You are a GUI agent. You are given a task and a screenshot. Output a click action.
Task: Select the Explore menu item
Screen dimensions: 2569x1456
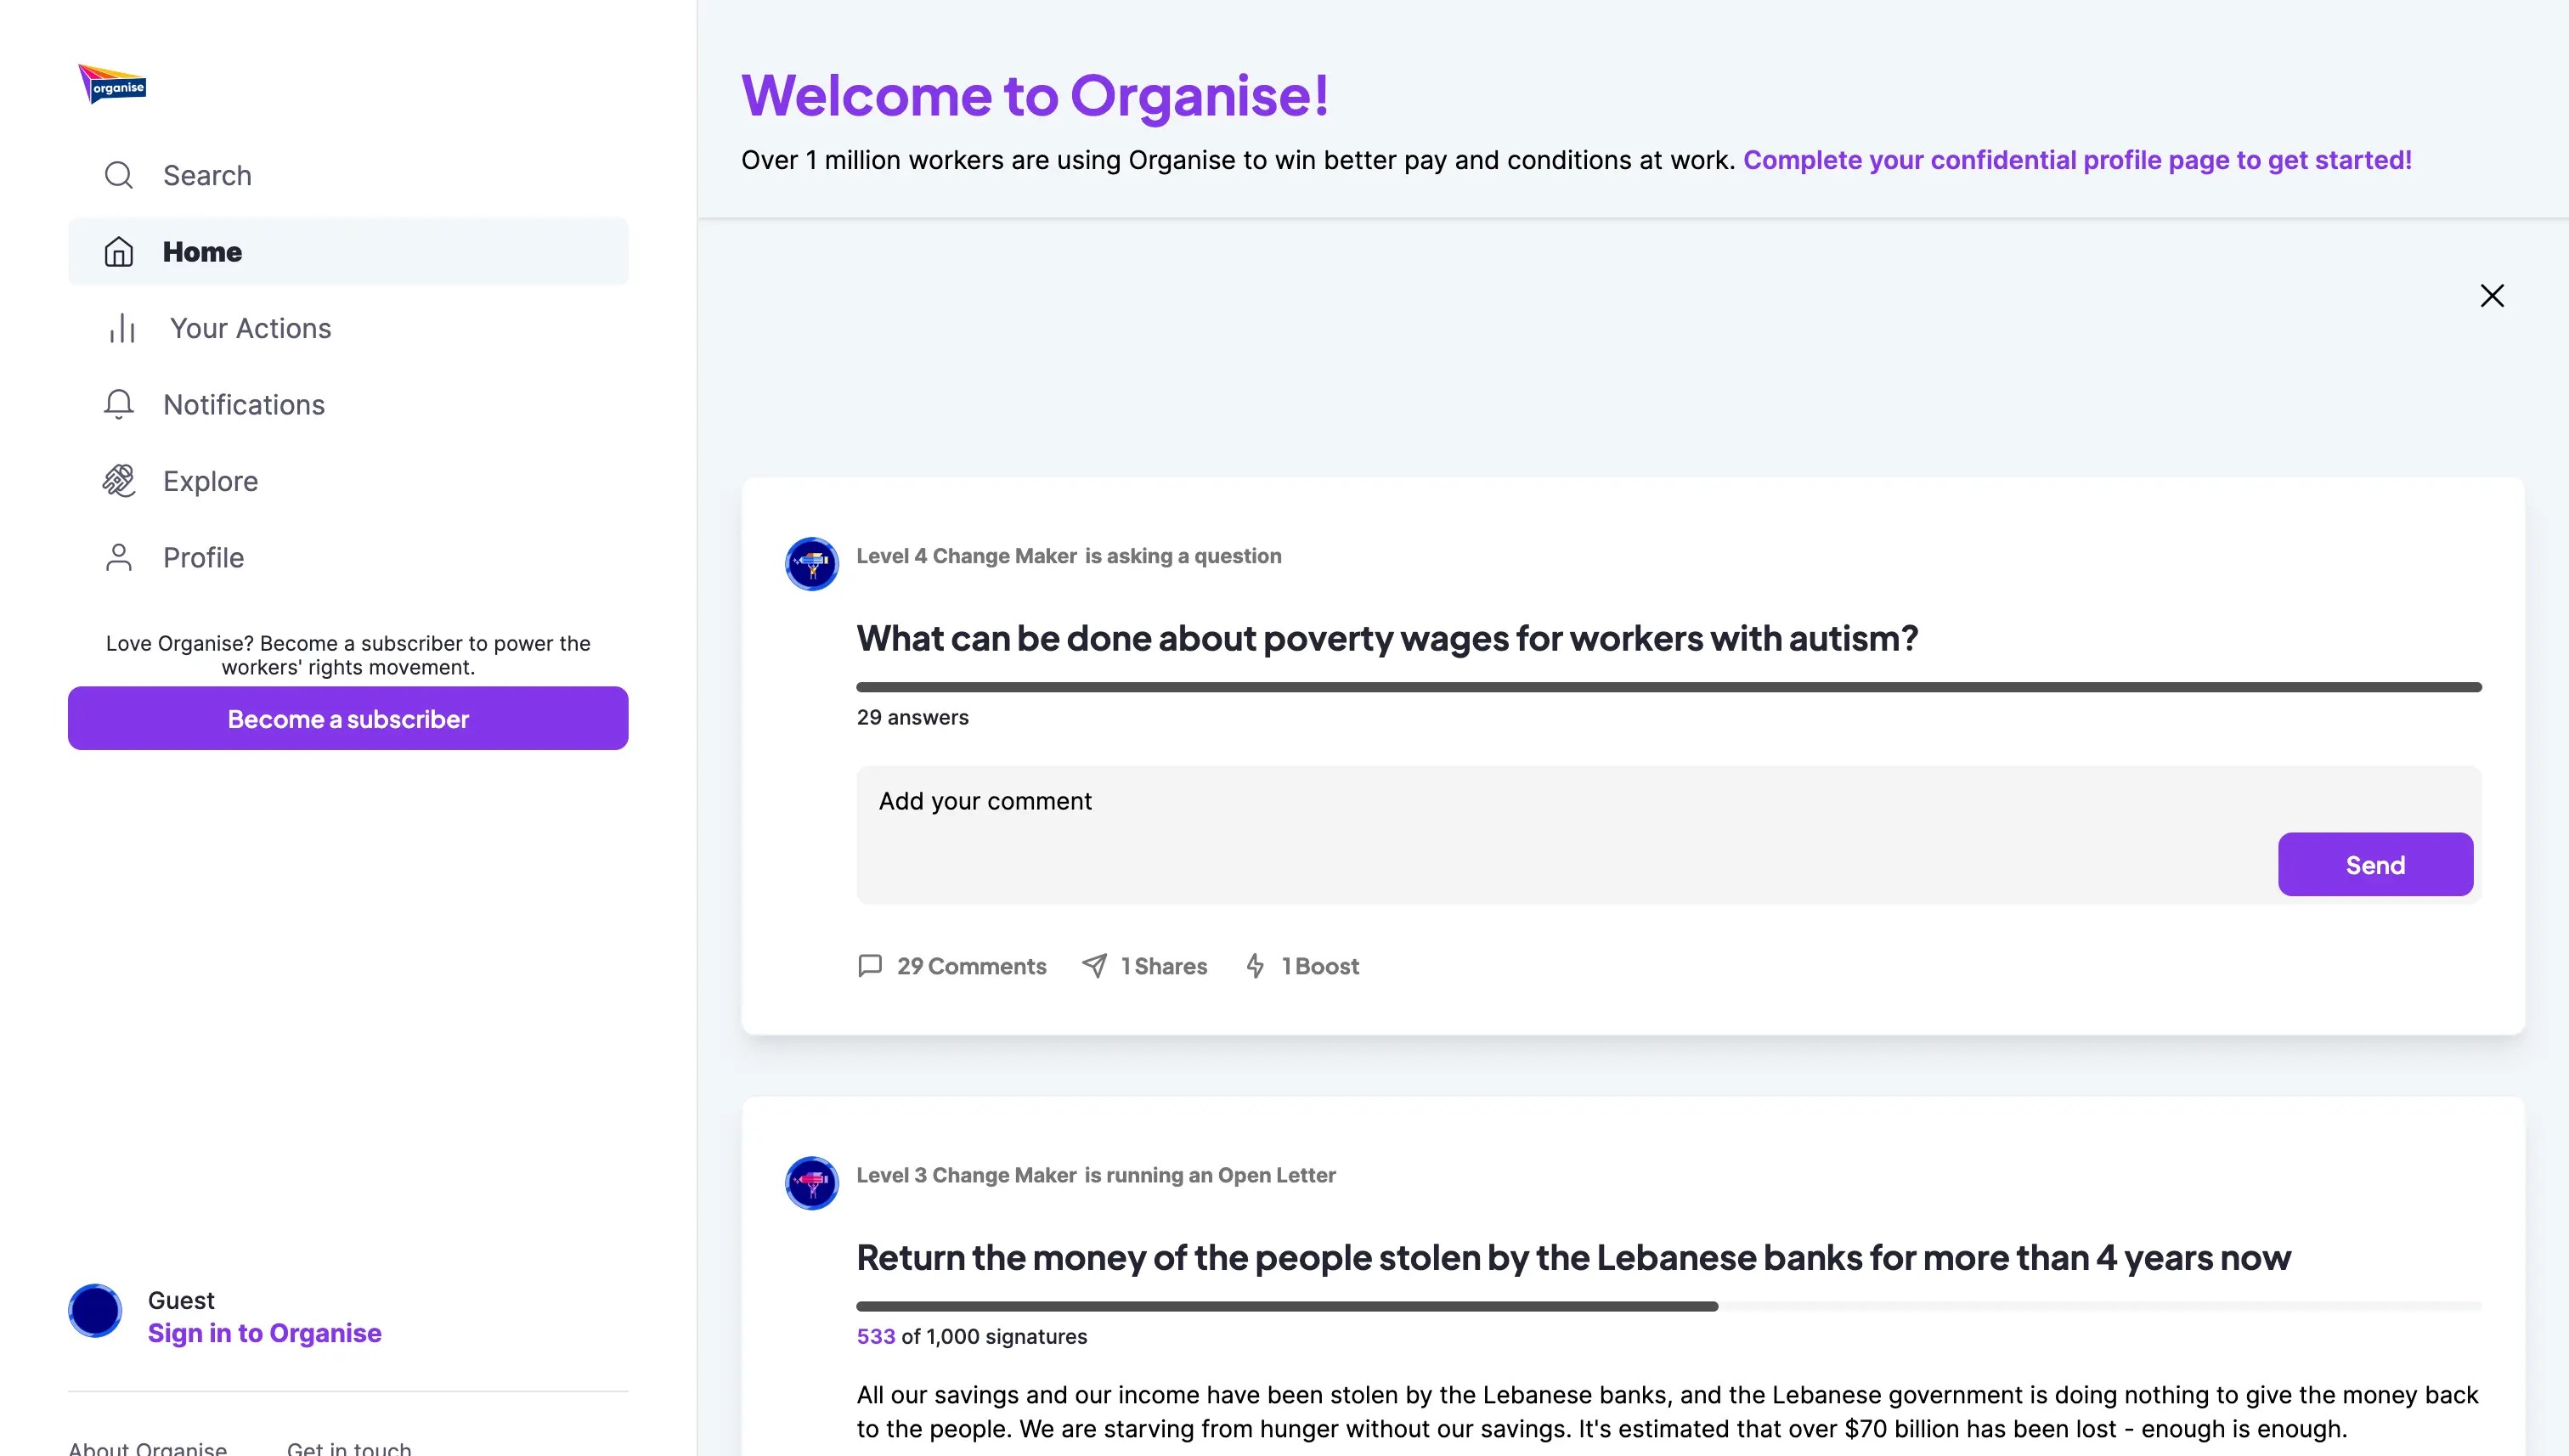pyautogui.click(x=210, y=480)
